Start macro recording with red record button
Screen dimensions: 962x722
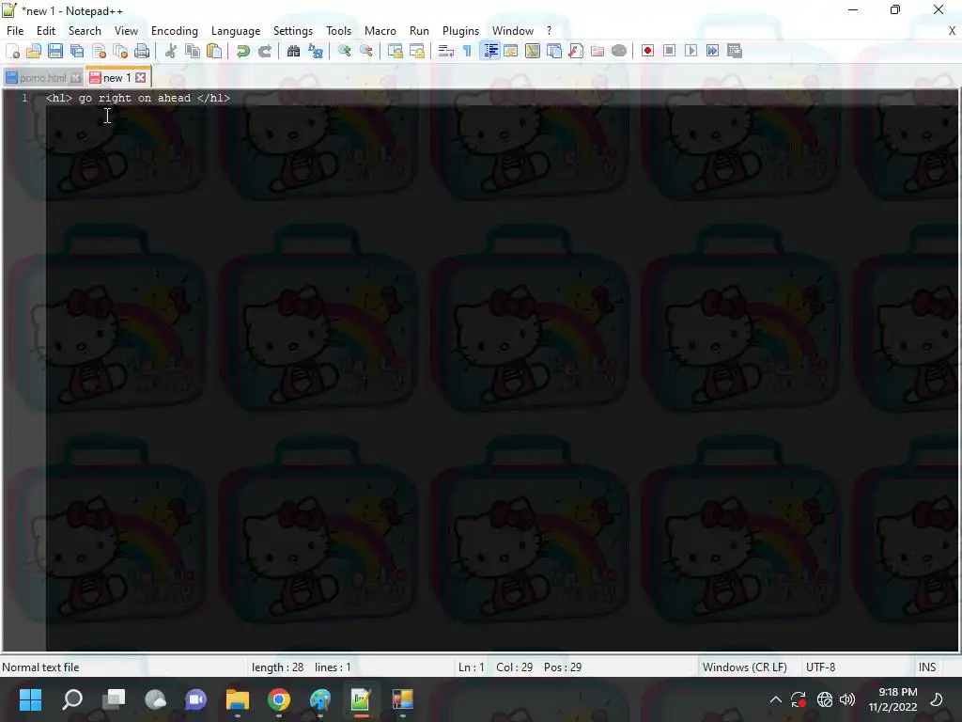tap(647, 51)
